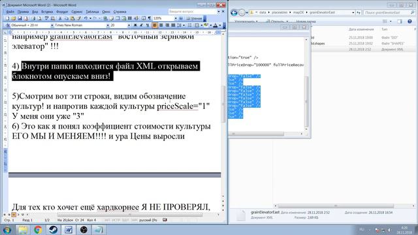418x235 pixels.
Task: Click the Упорядочить button in Explorer
Action: tap(246, 22)
